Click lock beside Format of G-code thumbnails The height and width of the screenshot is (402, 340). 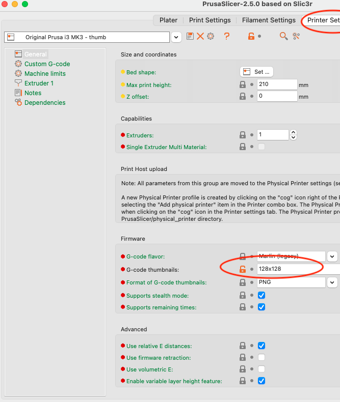click(243, 282)
